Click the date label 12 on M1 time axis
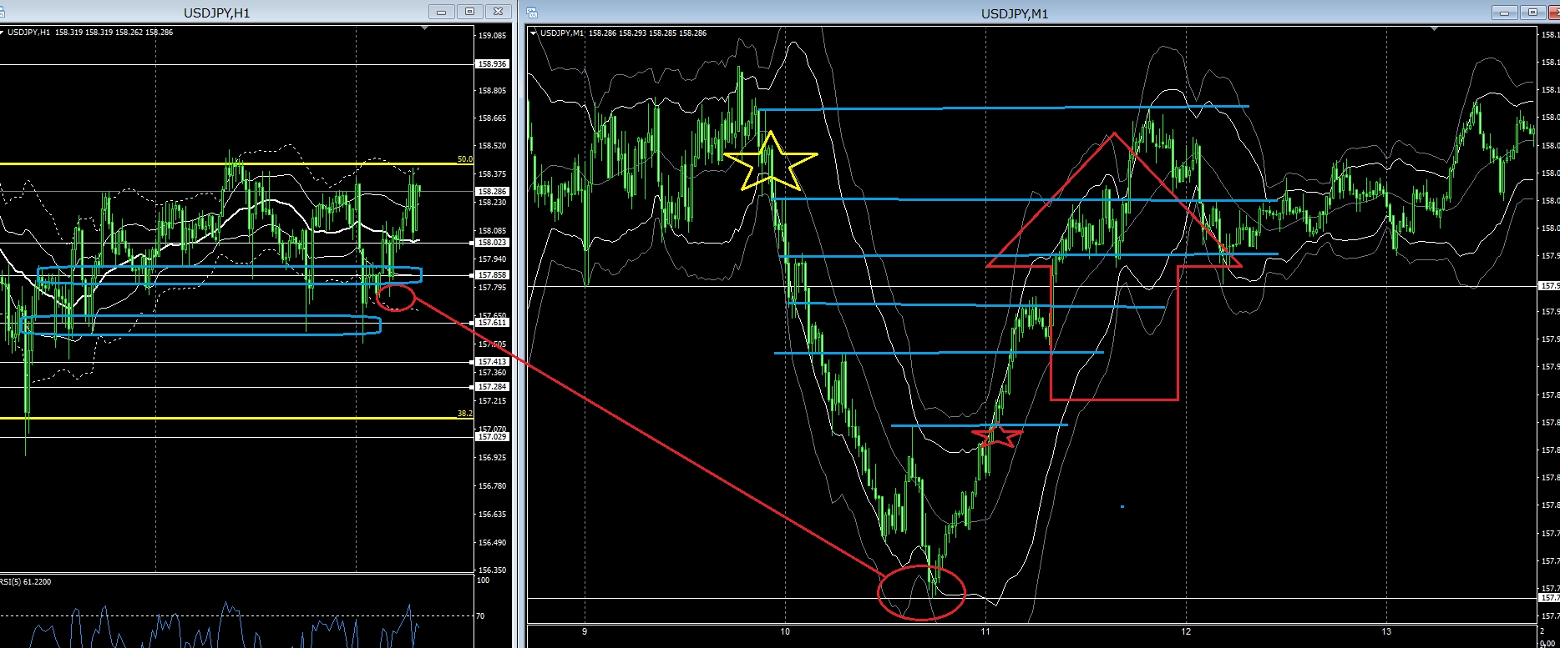 1186,632
